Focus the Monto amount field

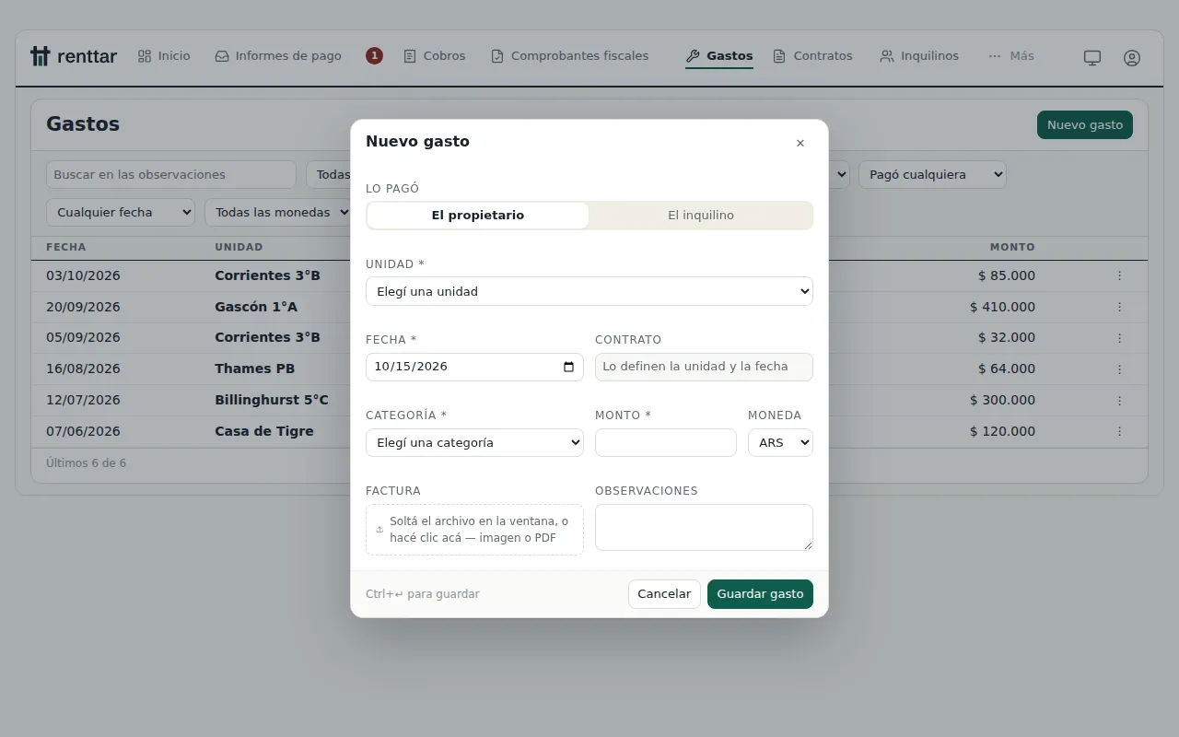tap(666, 442)
